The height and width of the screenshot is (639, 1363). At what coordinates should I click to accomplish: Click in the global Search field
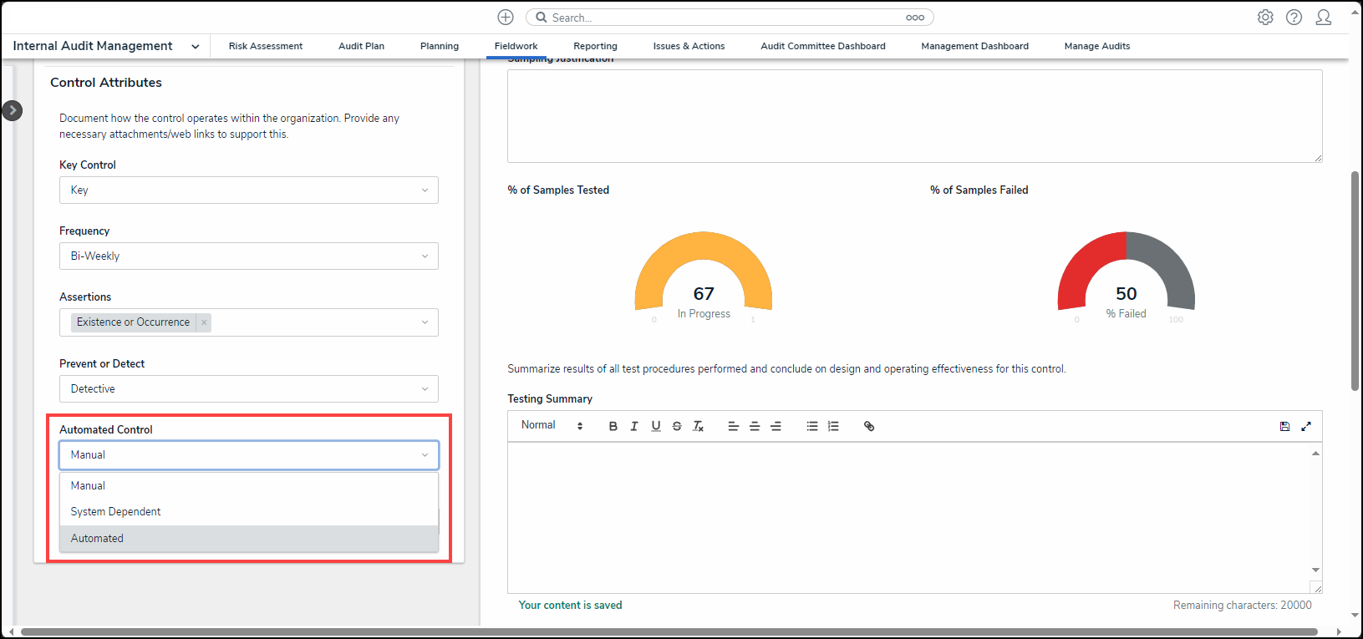point(727,18)
